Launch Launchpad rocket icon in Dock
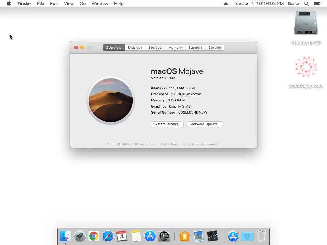This screenshot has height=245, width=327. coord(80,236)
